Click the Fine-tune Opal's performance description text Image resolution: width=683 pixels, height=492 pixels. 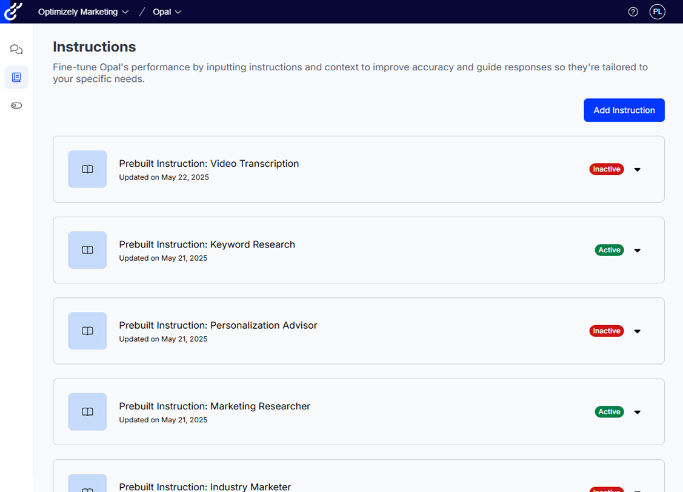[350, 73]
